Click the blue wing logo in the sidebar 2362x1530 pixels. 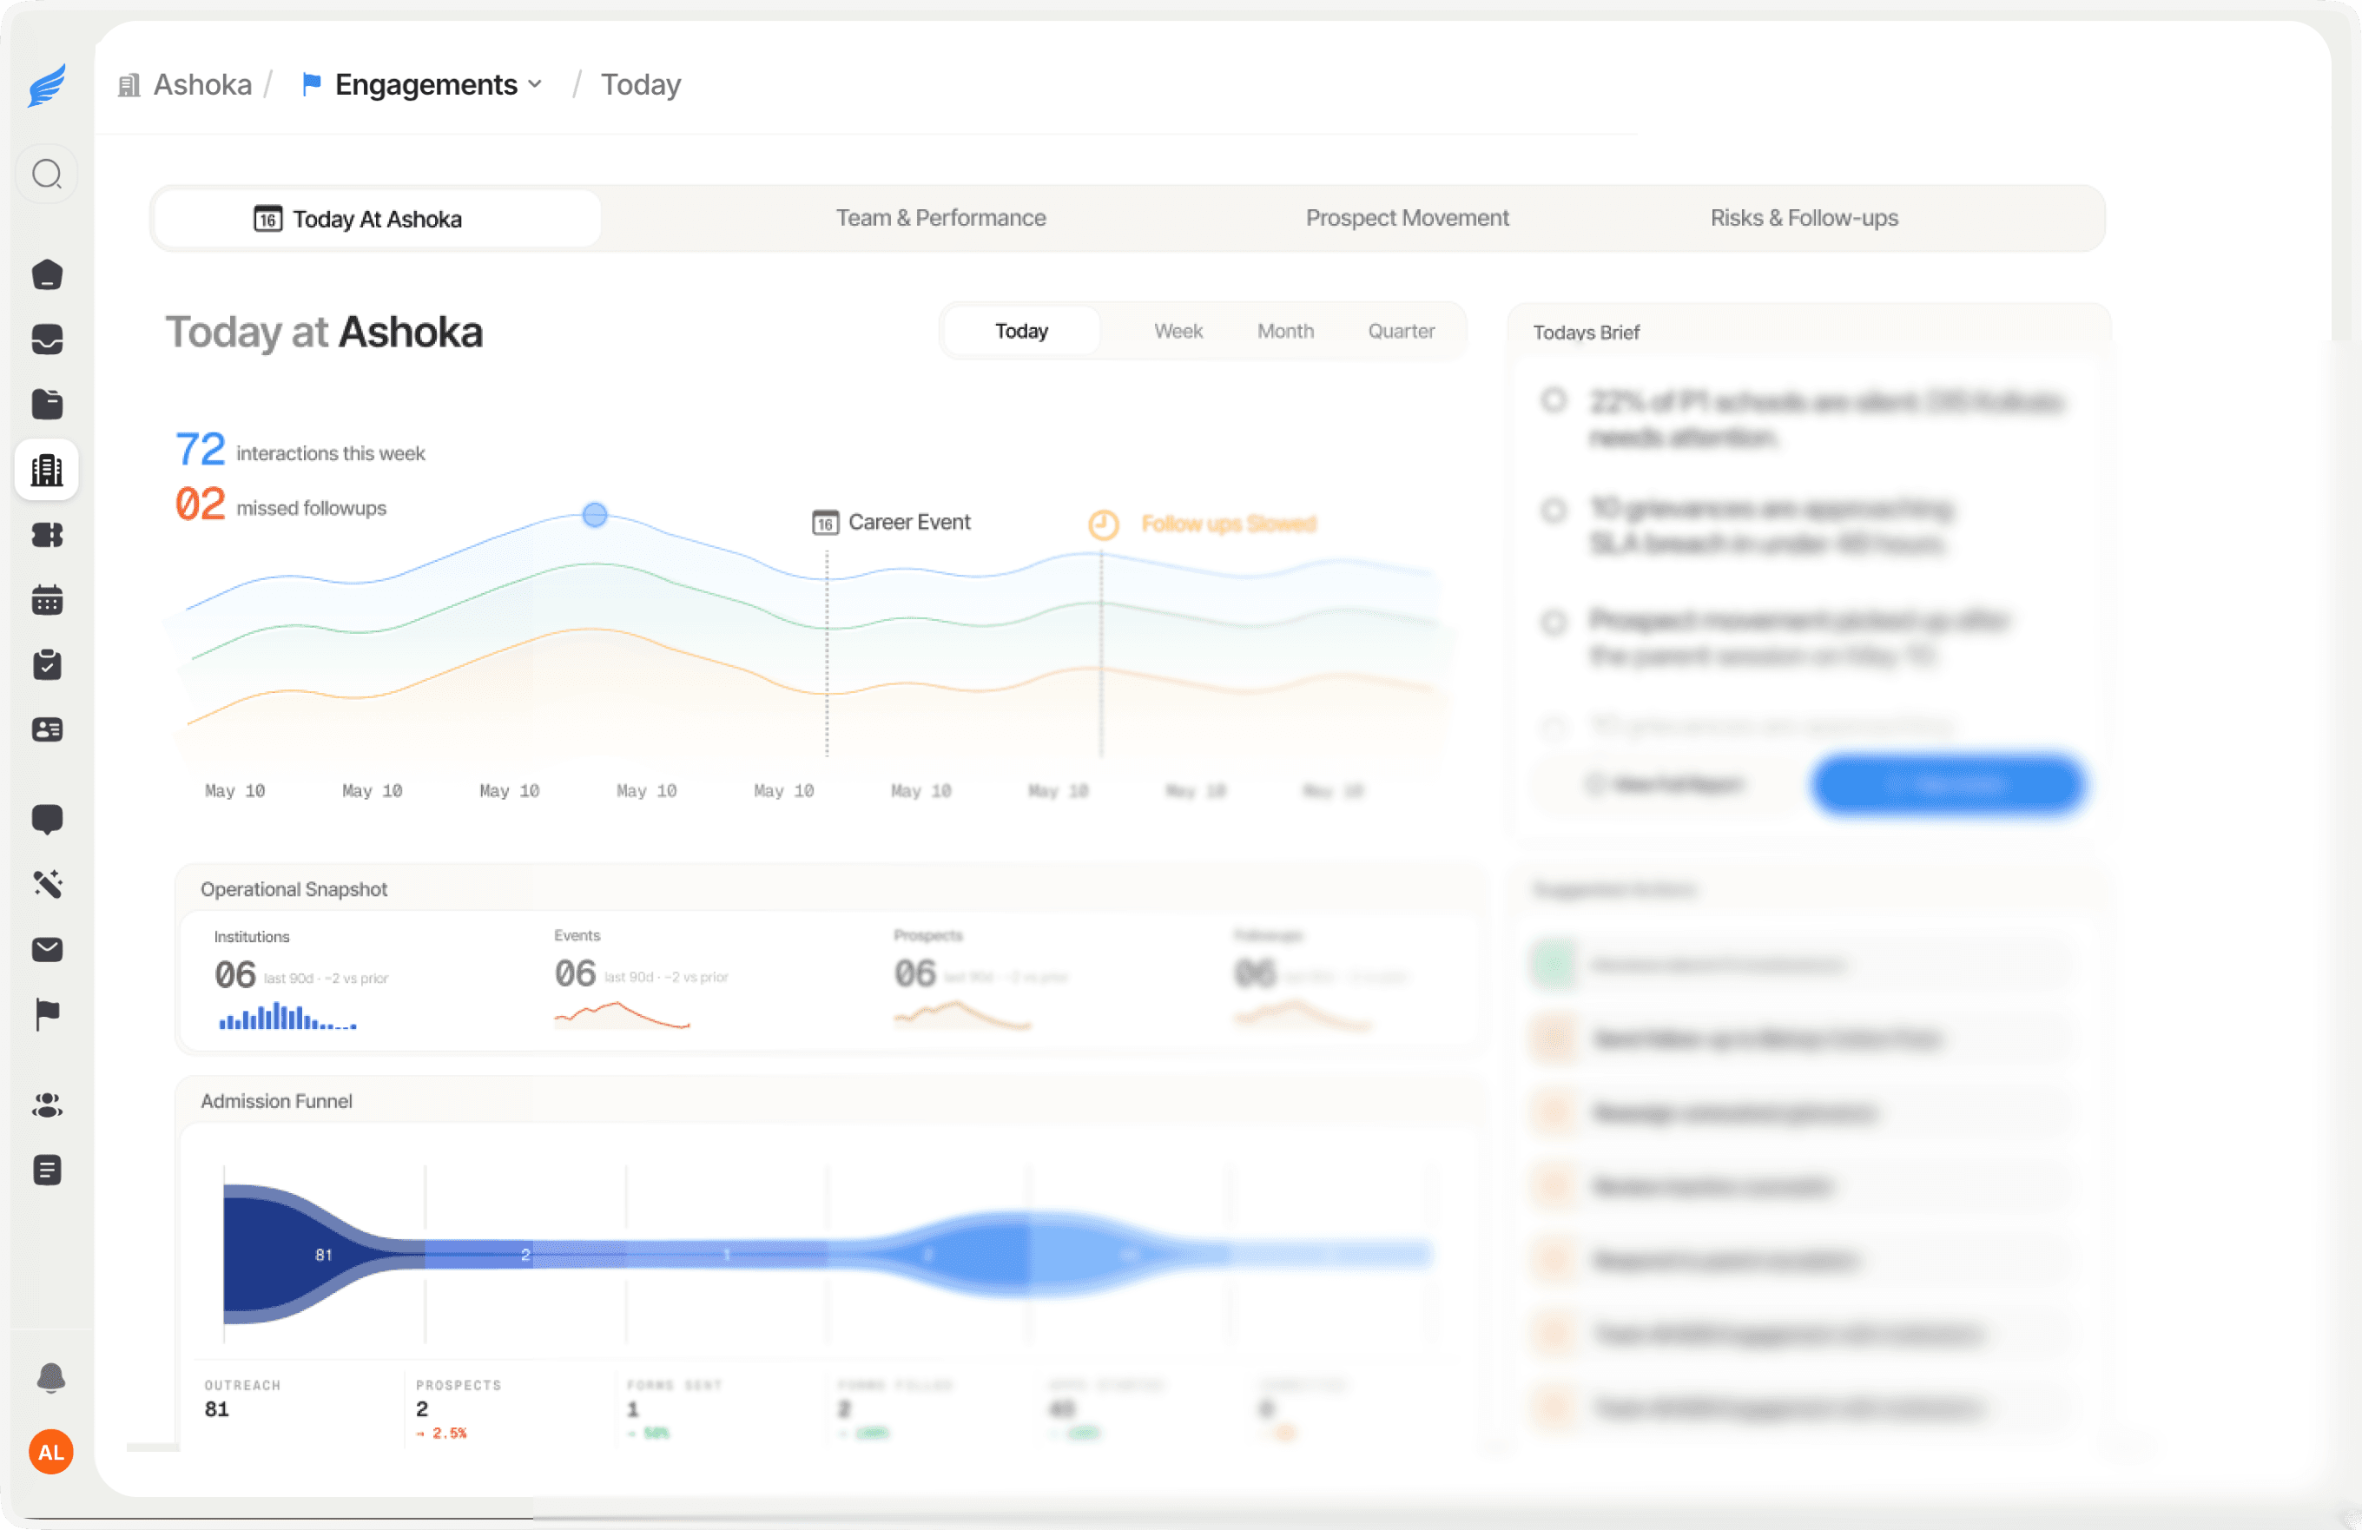47,85
